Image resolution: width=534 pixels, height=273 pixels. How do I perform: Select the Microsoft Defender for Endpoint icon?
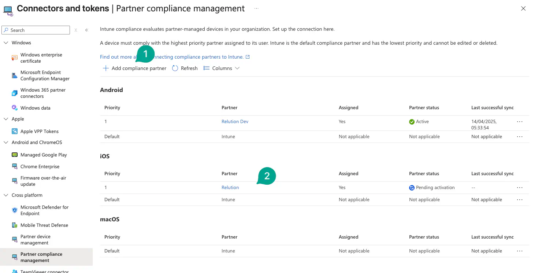coord(14,210)
